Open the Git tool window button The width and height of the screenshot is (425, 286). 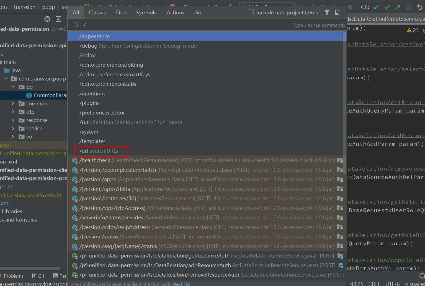pos(38,276)
